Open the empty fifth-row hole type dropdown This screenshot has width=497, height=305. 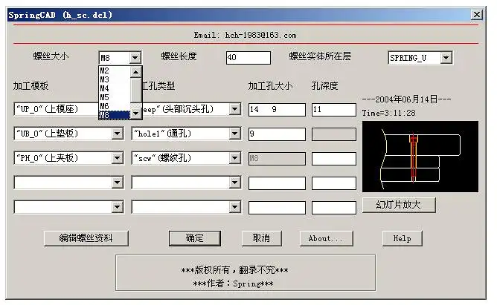coord(234,207)
